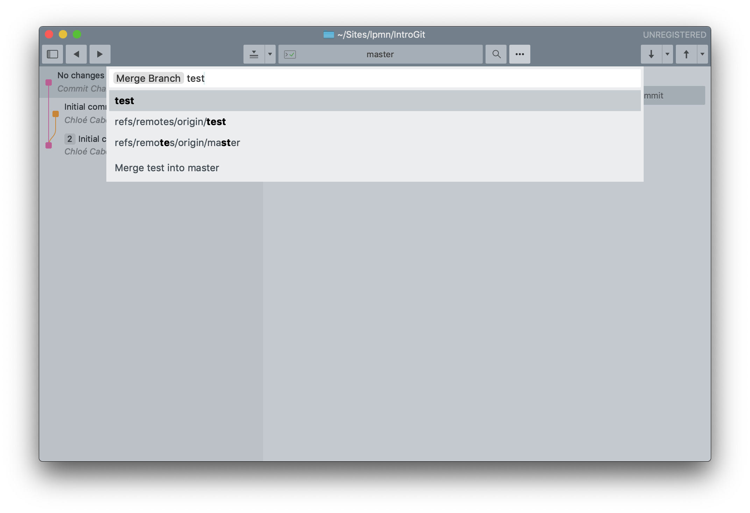The image size is (750, 513).
Task: Click the more options ellipsis icon
Action: pyautogui.click(x=520, y=53)
